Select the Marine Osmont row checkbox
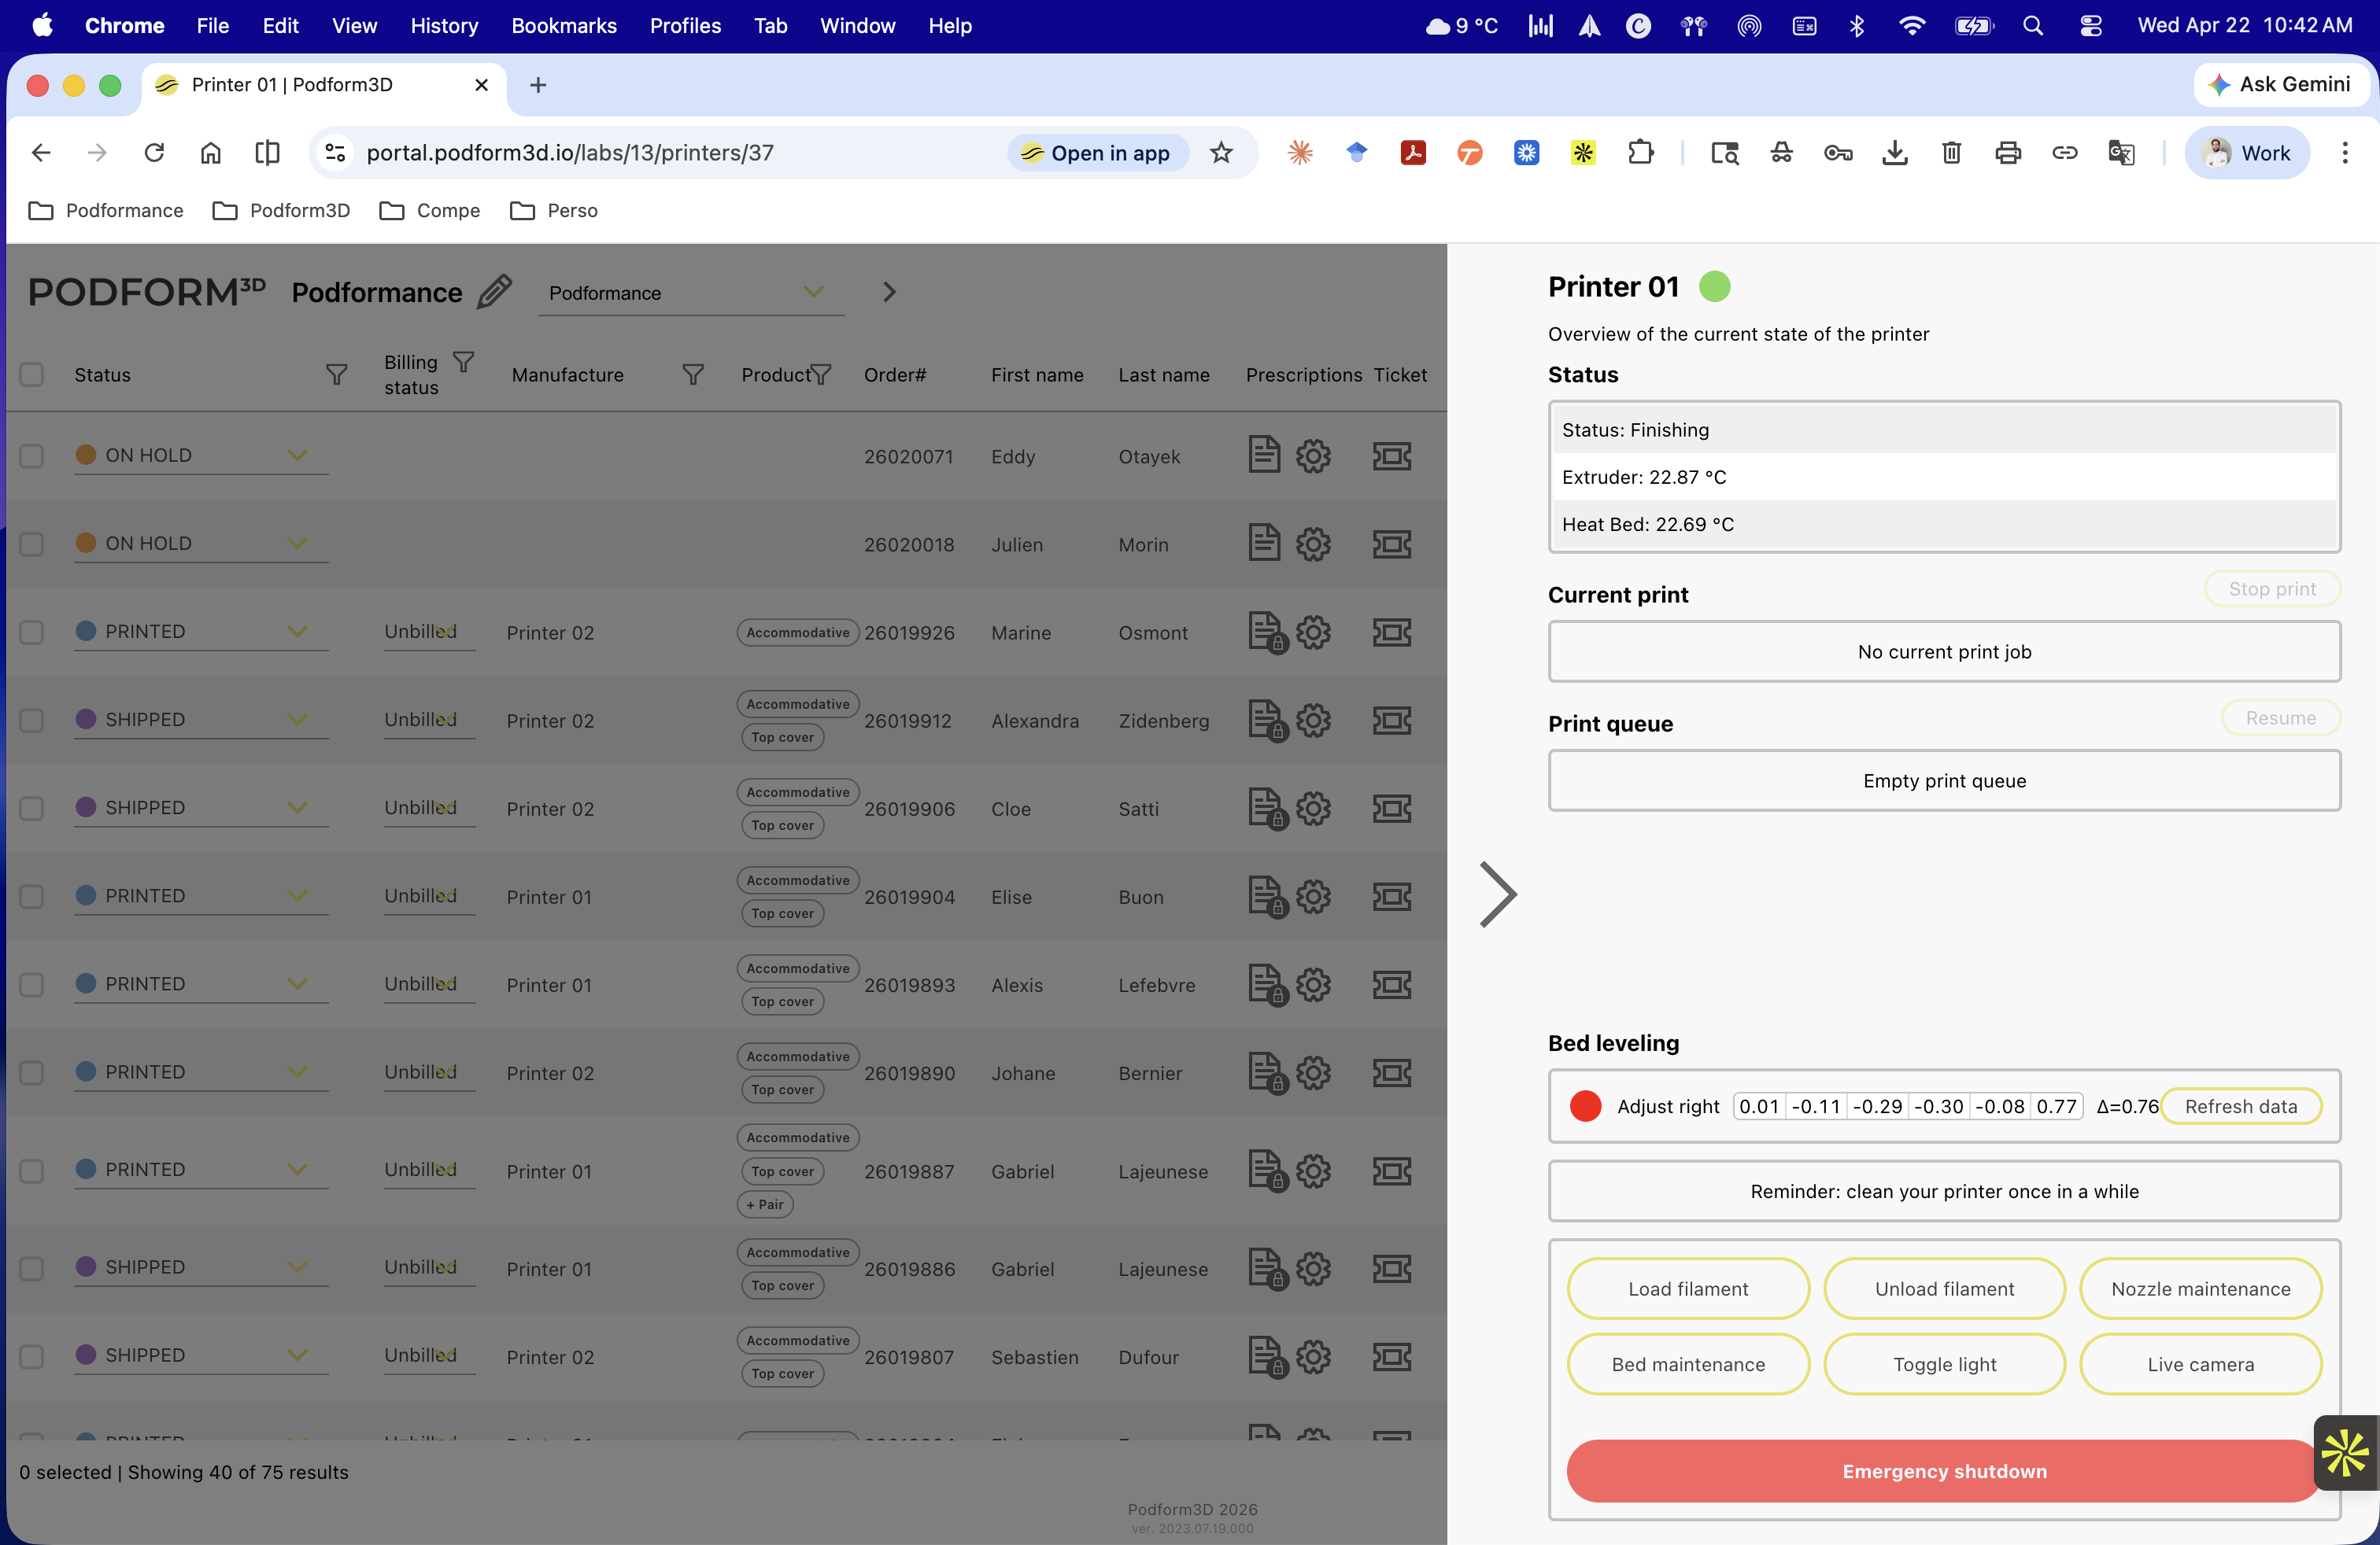The image size is (2380, 1545). [32, 632]
